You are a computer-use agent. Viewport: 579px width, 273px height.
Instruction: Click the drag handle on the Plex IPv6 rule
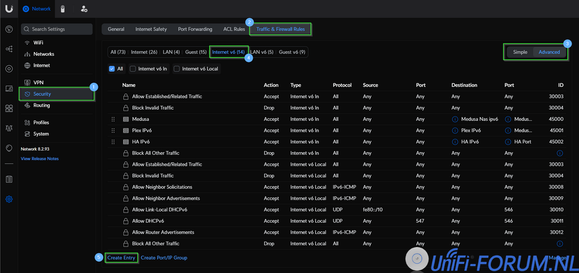coord(113,130)
